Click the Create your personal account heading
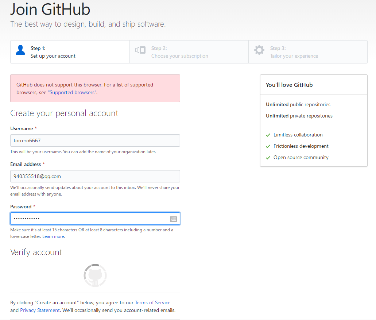The width and height of the screenshot is (376, 320). click(x=64, y=113)
